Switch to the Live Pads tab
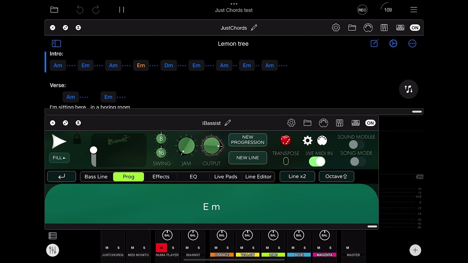 pyautogui.click(x=226, y=177)
